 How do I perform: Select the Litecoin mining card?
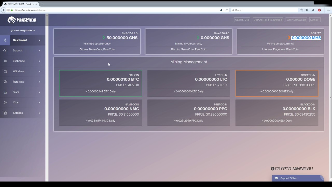[189, 83]
